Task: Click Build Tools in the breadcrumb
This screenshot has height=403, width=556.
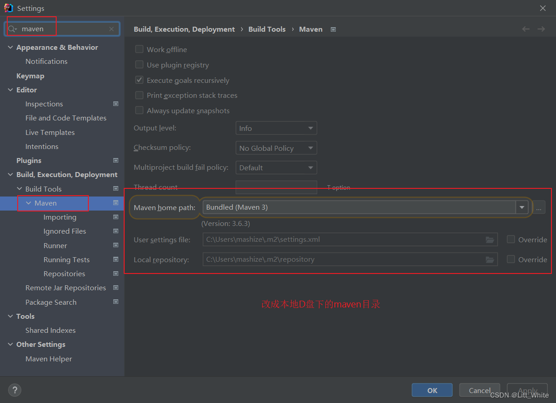Action: coord(267,29)
